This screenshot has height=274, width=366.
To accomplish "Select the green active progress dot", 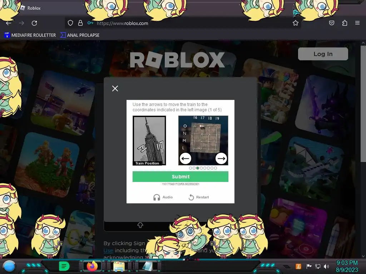I will [x=198, y=168].
